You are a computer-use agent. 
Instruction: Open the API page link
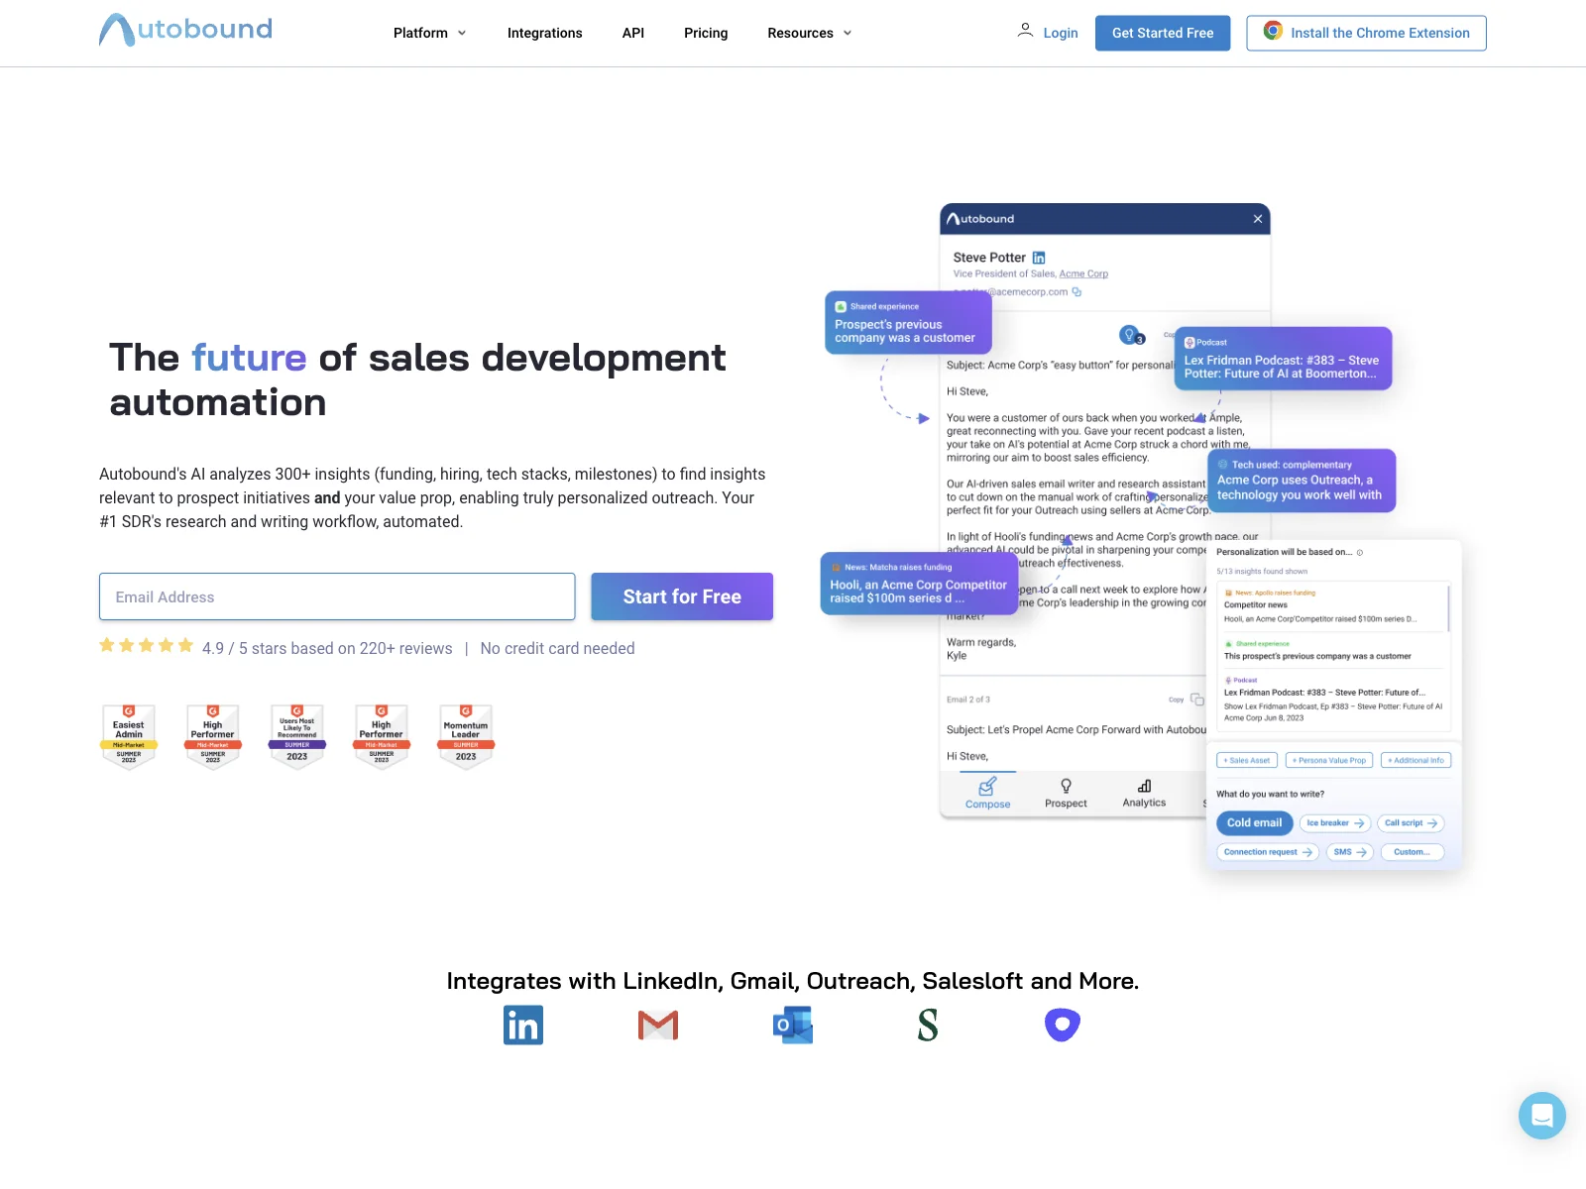click(x=632, y=33)
